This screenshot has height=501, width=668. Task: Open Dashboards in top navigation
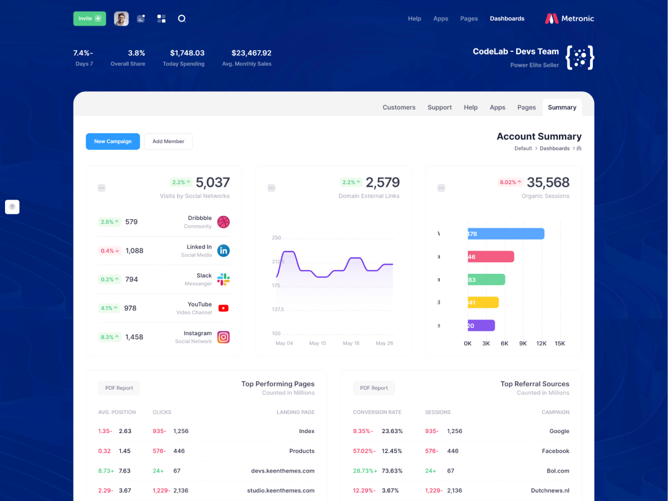(x=507, y=18)
